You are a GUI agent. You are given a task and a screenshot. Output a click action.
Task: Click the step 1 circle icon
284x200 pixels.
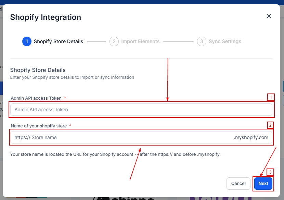[x=27, y=41]
